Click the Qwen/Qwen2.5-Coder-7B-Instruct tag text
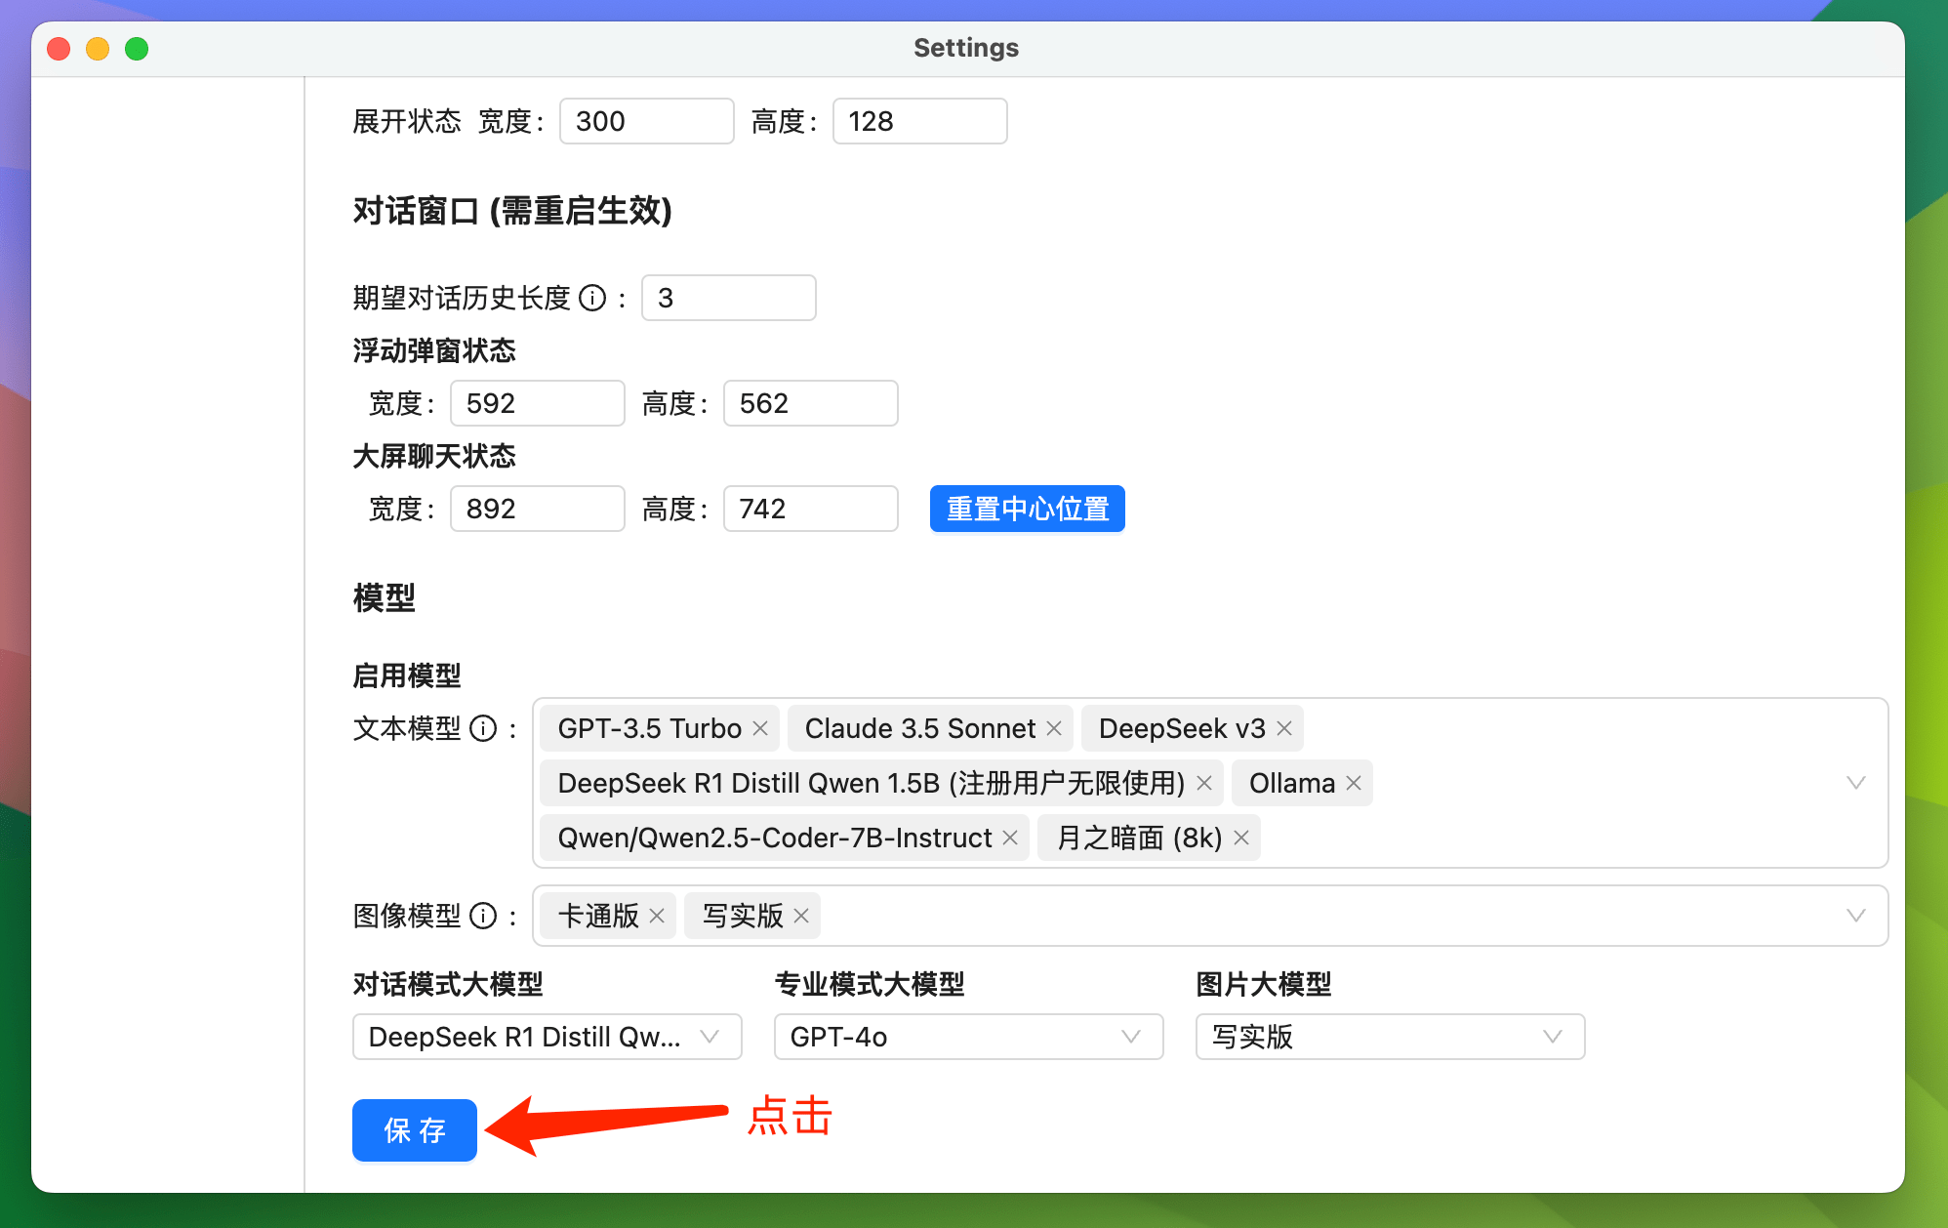 pyautogui.click(x=775, y=838)
